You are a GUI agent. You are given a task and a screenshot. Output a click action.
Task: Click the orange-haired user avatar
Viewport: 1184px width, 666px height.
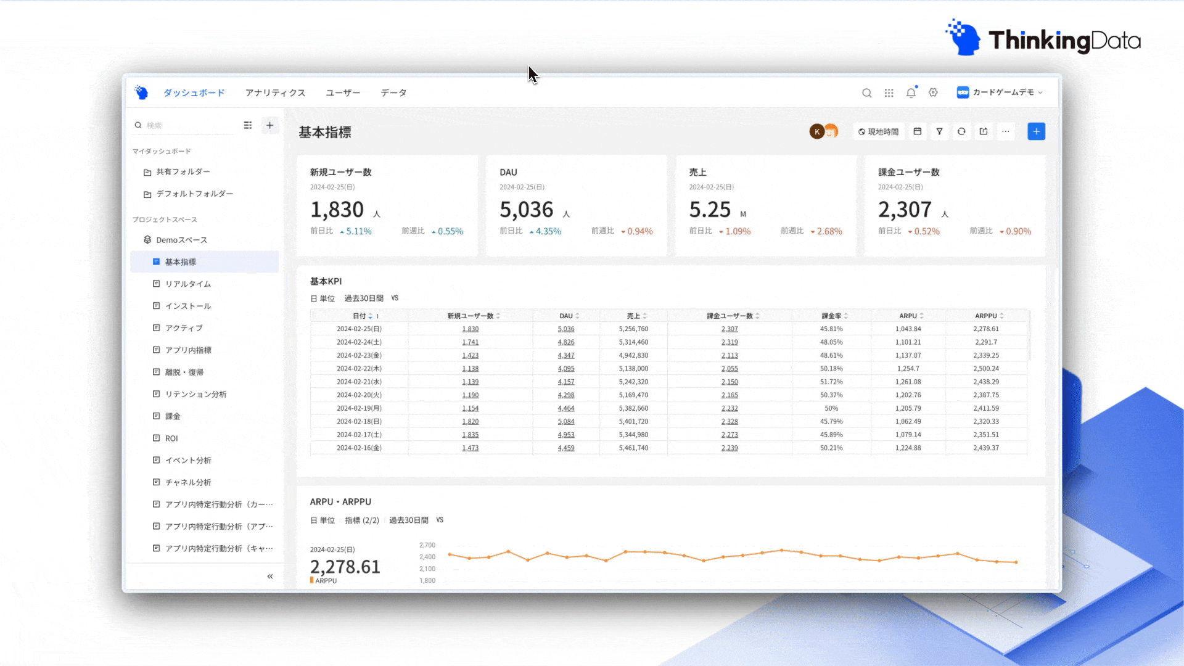pyautogui.click(x=832, y=131)
